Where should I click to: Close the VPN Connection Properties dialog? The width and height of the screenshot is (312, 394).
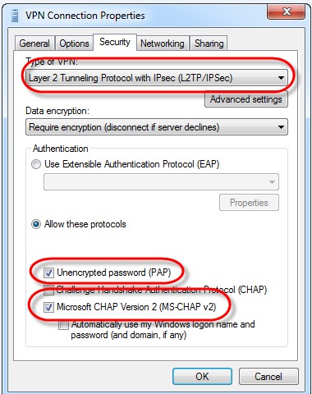[x=286, y=11]
